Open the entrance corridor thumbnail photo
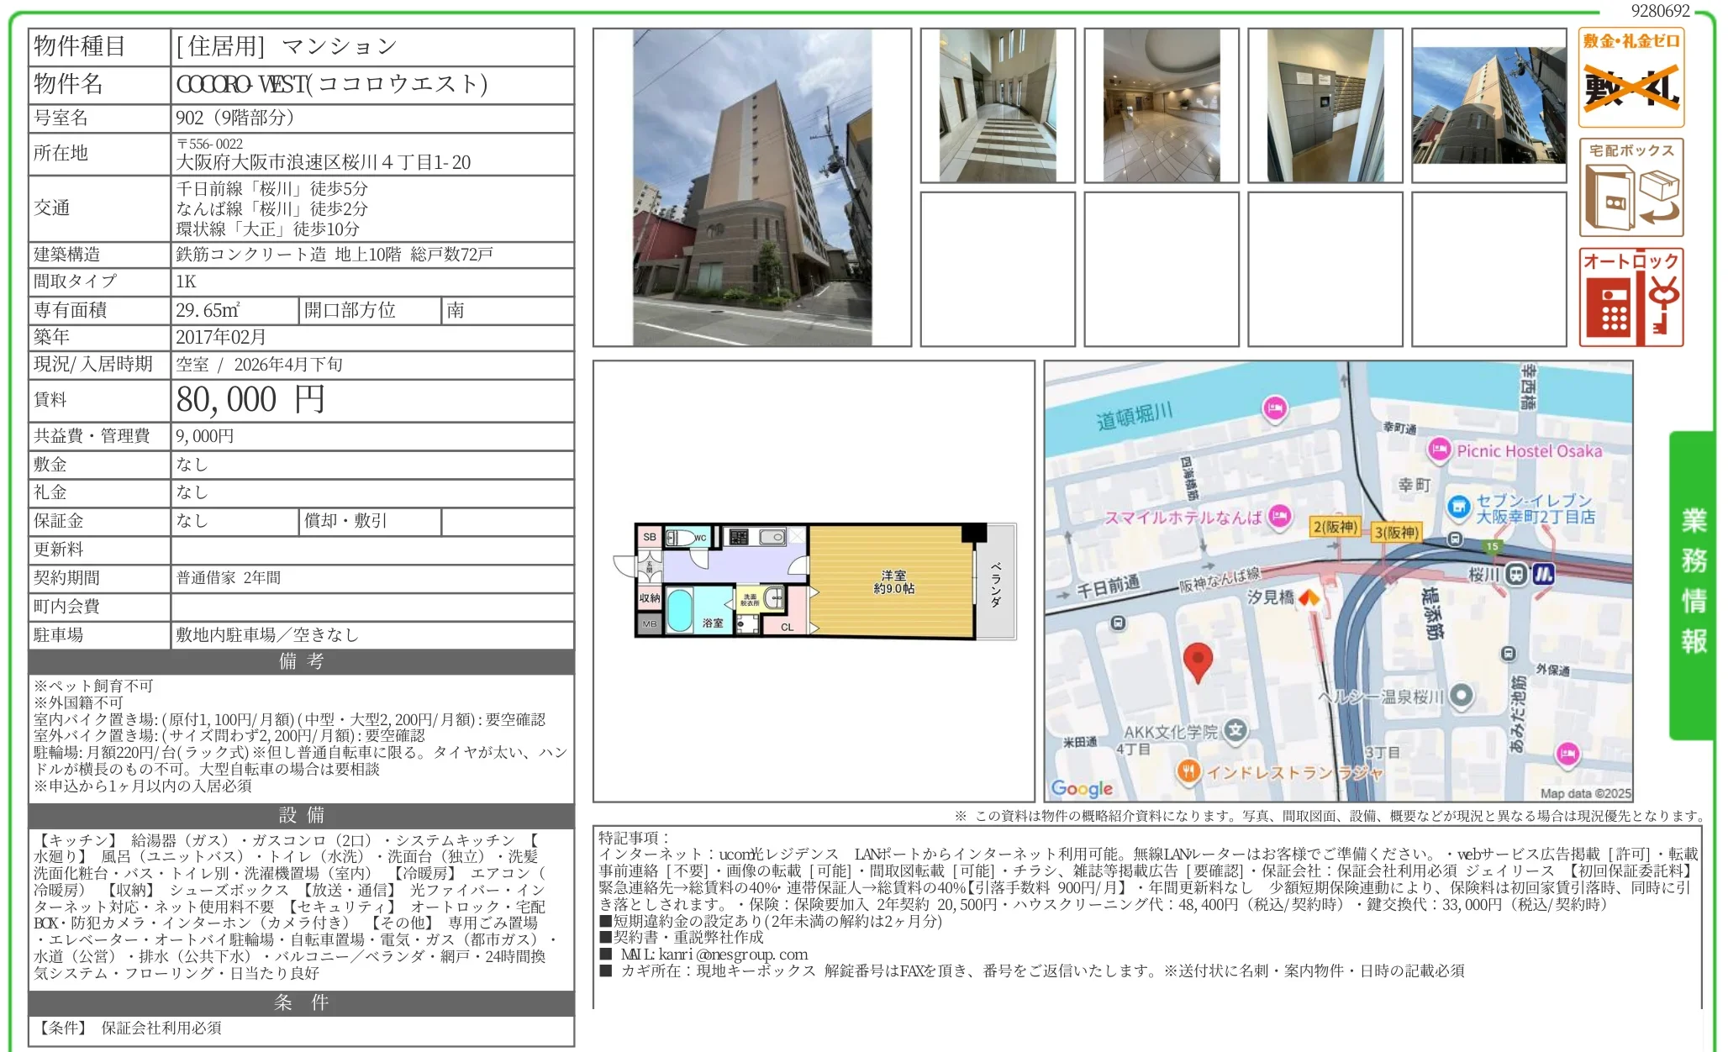The height and width of the screenshot is (1052, 1728). click(x=997, y=106)
